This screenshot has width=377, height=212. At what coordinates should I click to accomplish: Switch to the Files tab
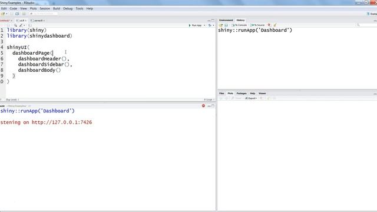click(x=221, y=93)
